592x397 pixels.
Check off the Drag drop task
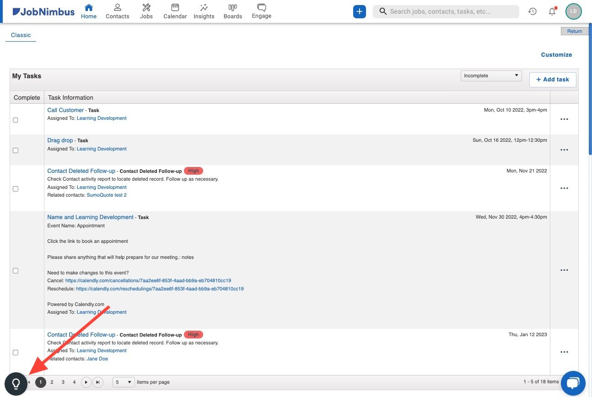(x=15, y=150)
